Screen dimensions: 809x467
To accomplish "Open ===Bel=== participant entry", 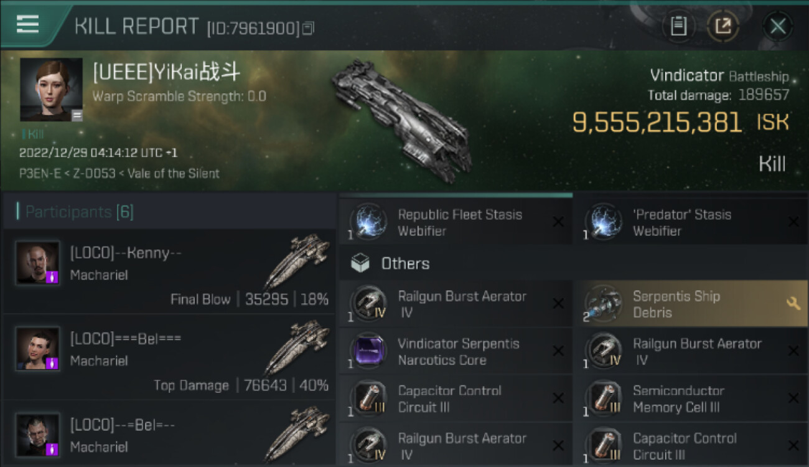I will (x=169, y=357).
